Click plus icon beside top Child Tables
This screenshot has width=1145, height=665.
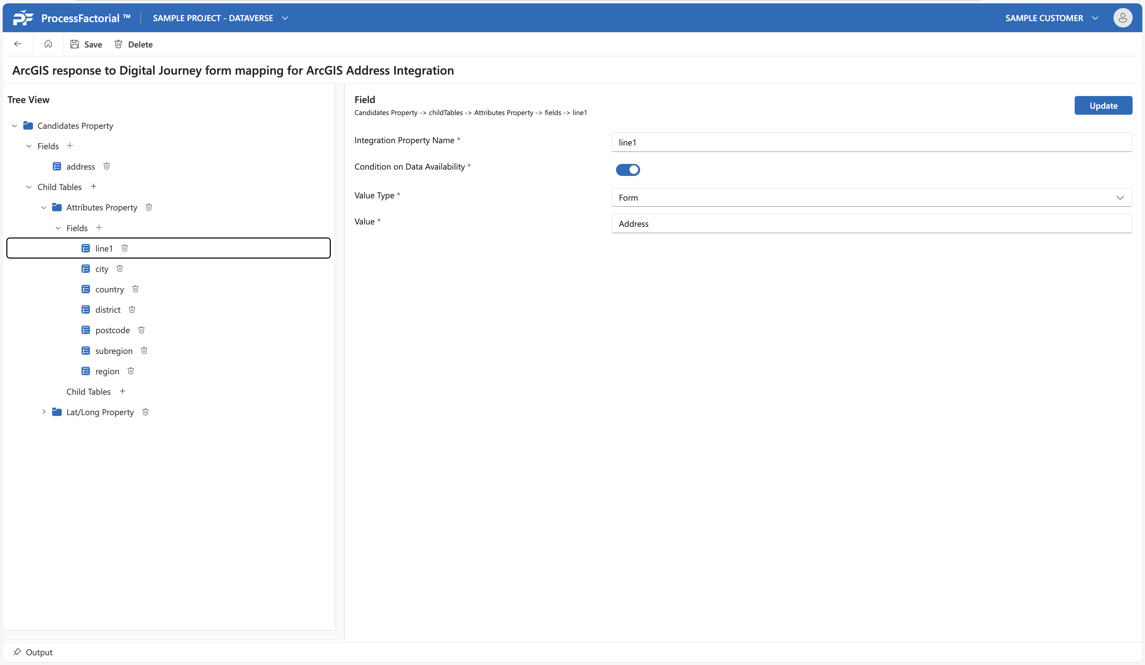coord(94,187)
